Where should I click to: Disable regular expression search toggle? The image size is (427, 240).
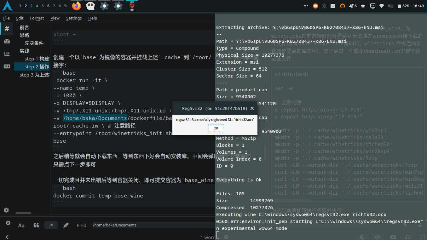click(51, 225)
